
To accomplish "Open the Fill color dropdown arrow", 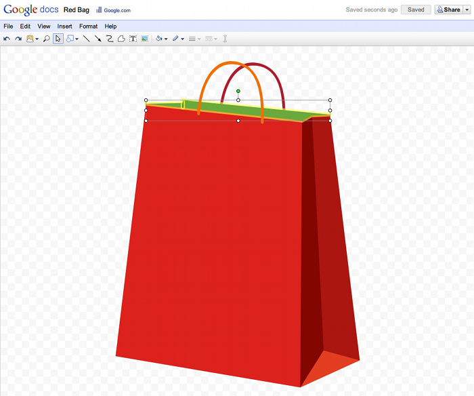I will pos(166,39).
